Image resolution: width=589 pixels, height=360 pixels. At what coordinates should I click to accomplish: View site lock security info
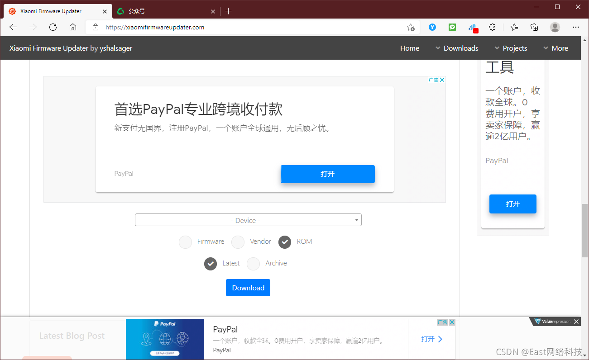pos(95,27)
